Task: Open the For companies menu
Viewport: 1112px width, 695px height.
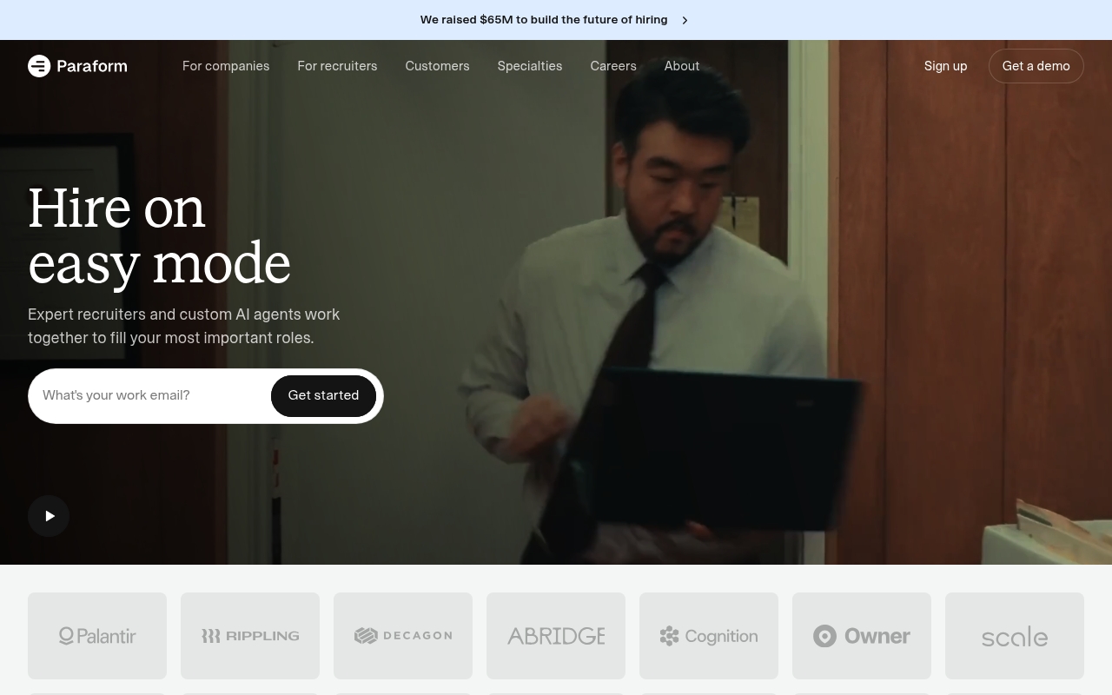Action: click(x=226, y=66)
